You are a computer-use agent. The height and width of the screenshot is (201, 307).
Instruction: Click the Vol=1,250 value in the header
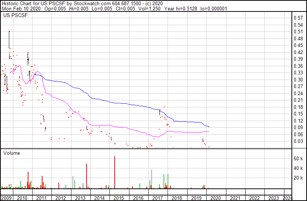click(149, 9)
